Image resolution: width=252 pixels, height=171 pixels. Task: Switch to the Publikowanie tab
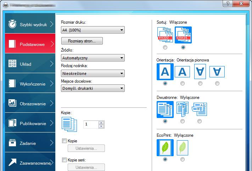click(30, 123)
